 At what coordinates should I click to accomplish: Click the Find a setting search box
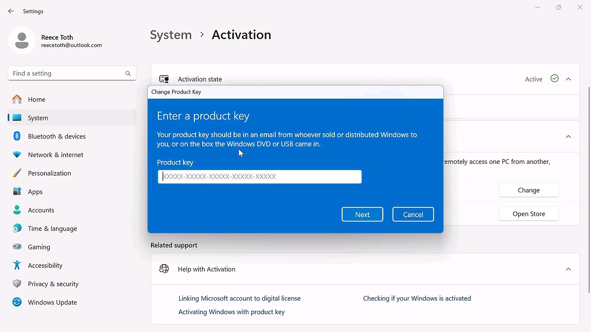click(72, 73)
